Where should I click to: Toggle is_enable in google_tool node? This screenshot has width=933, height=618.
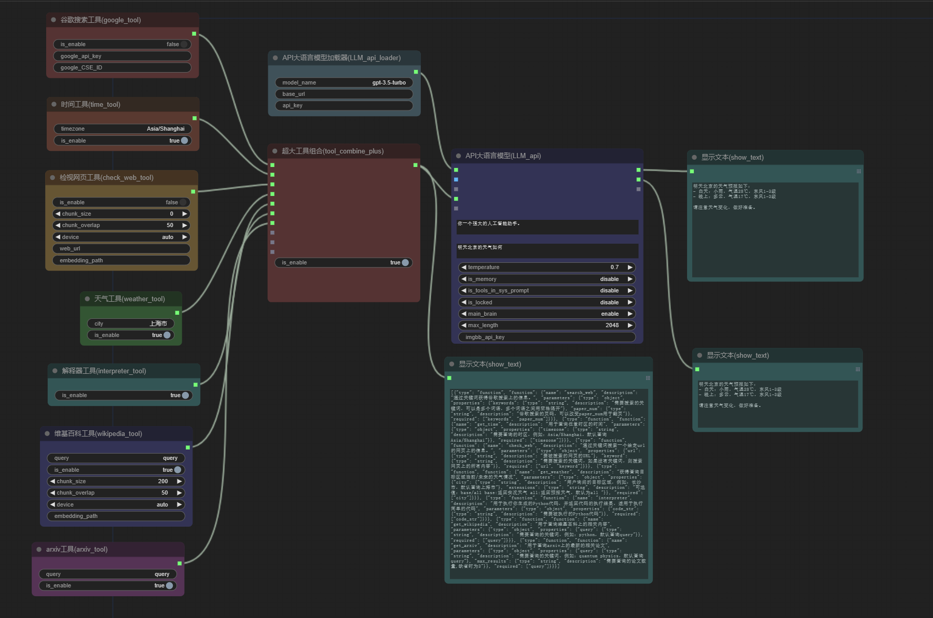(122, 44)
